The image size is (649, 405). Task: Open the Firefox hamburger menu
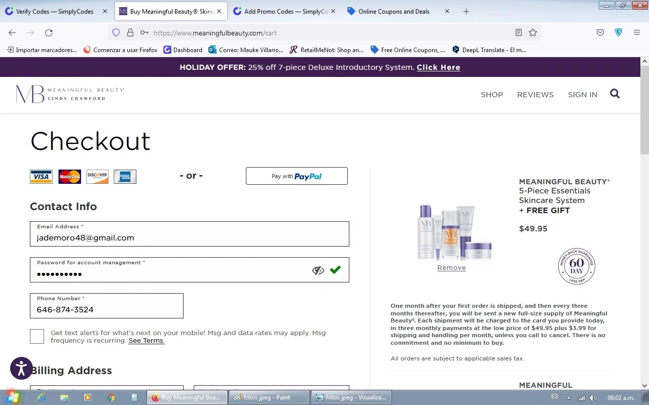point(637,32)
